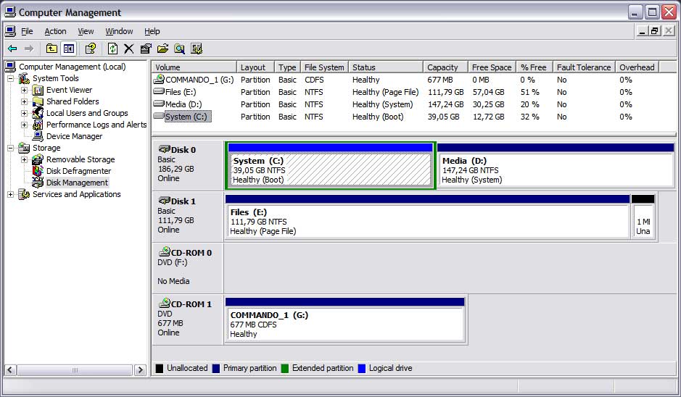
Task: Click right arrow of tree scrollbar
Action: (140, 370)
